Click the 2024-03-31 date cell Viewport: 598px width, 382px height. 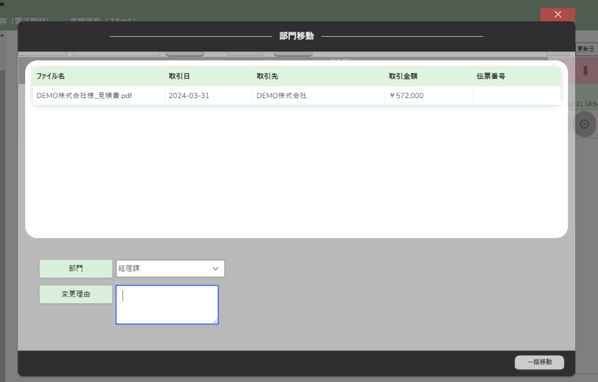point(189,96)
